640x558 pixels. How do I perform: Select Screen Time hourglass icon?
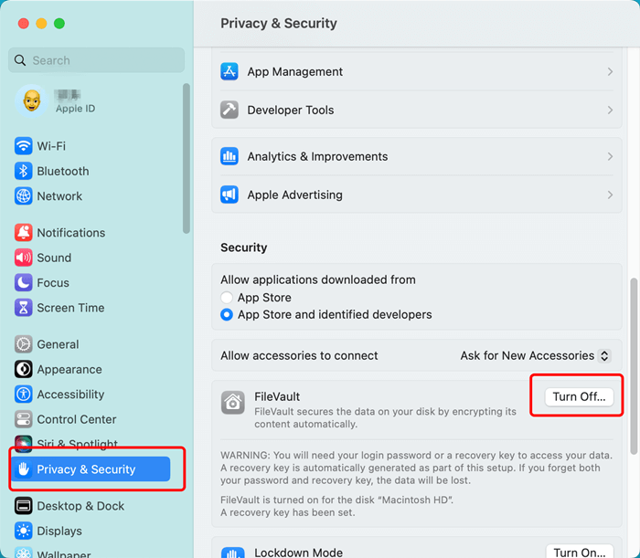click(x=23, y=308)
